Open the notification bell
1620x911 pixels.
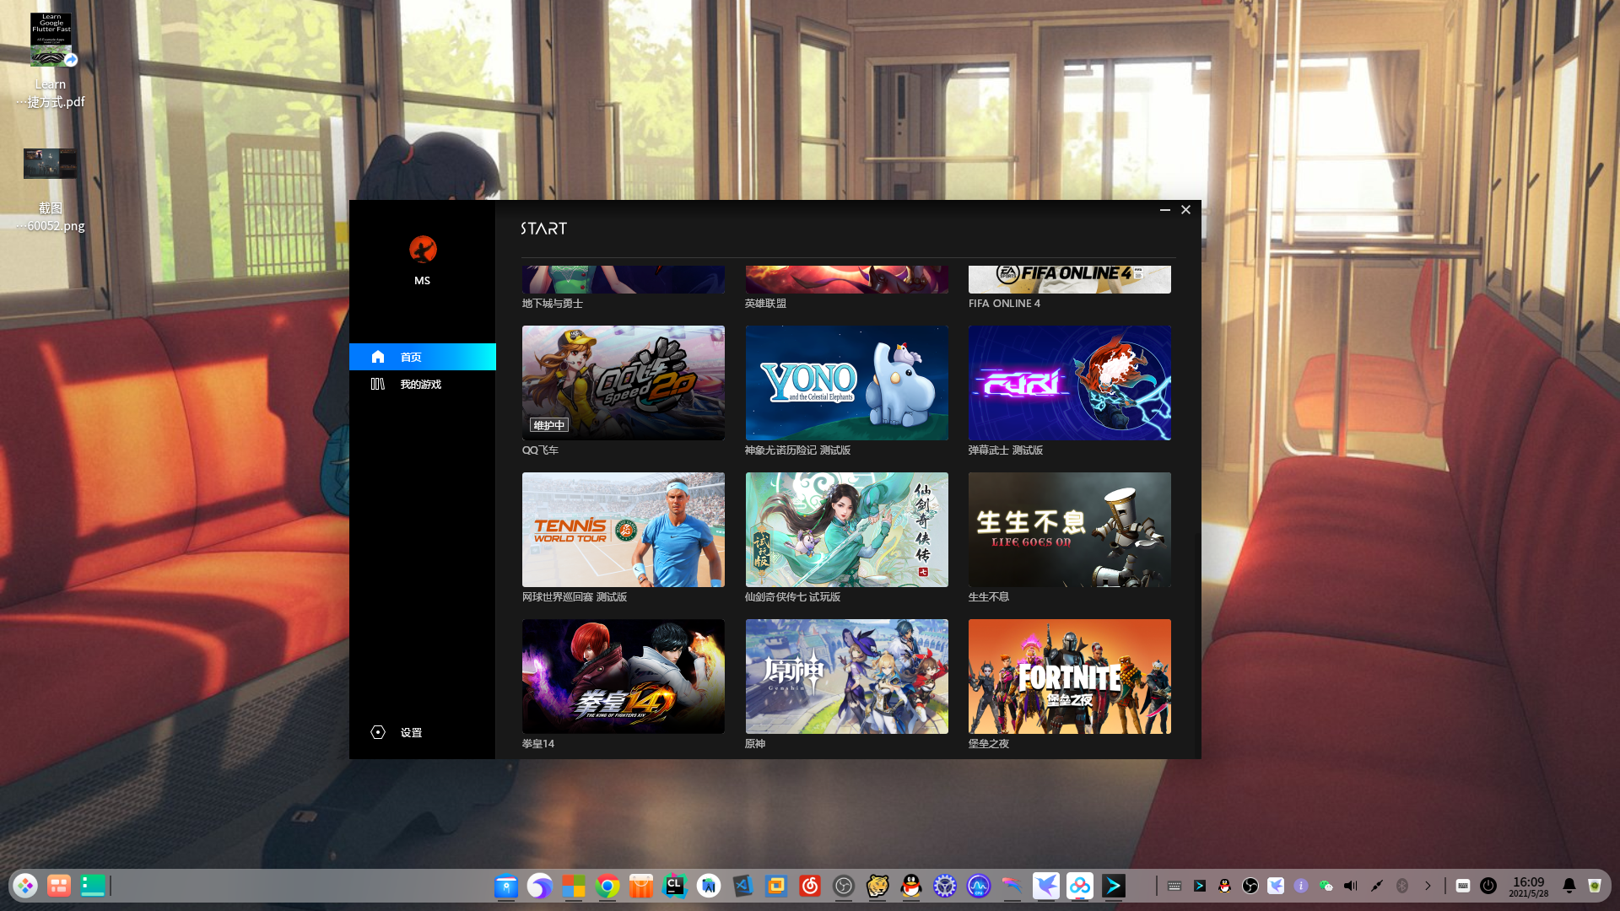click(1569, 886)
